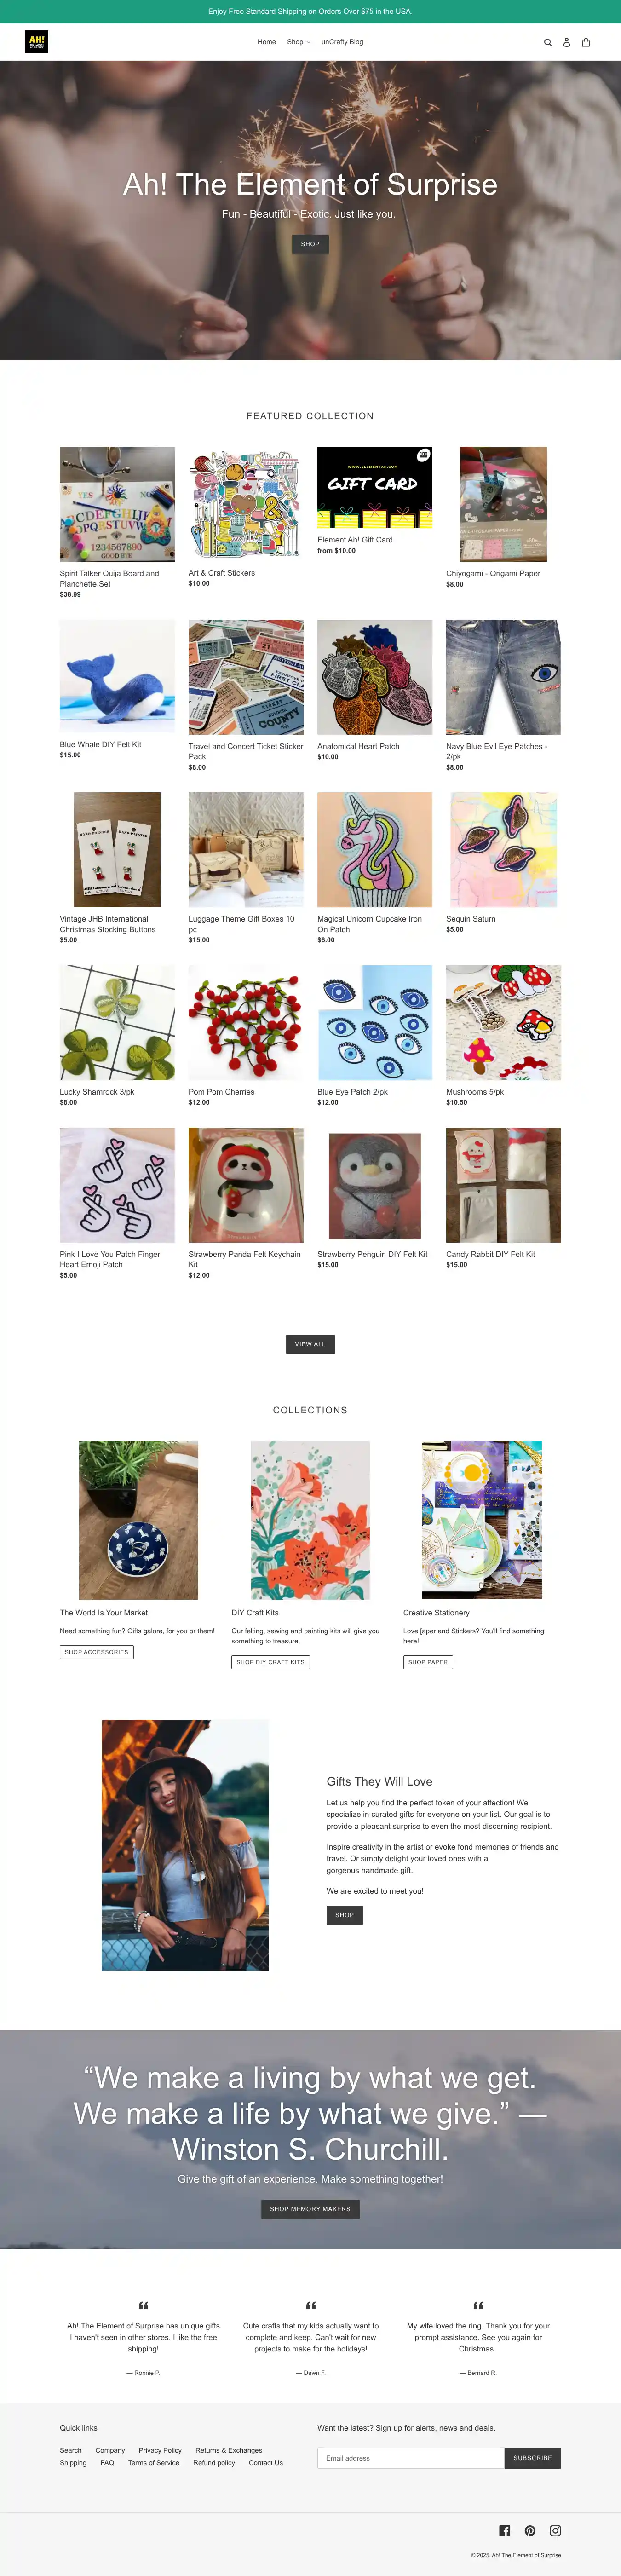Image resolution: width=621 pixels, height=2576 pixels.
Task: Open the shopping cart bag icon
Action: pos(586,42)
